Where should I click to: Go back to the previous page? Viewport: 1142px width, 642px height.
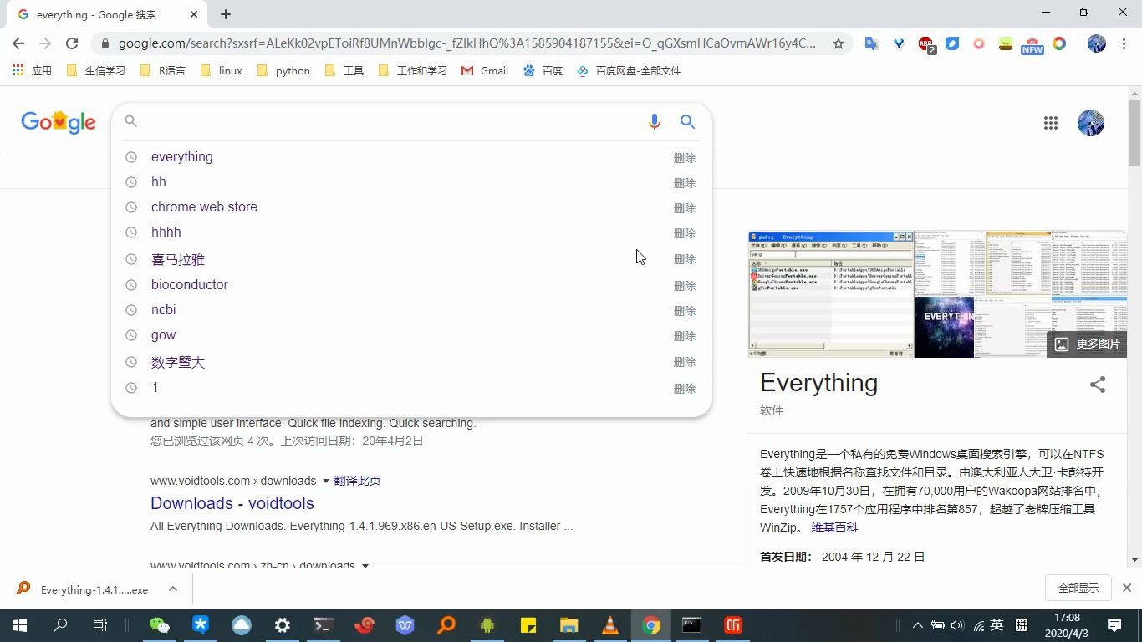click(18, 43)
